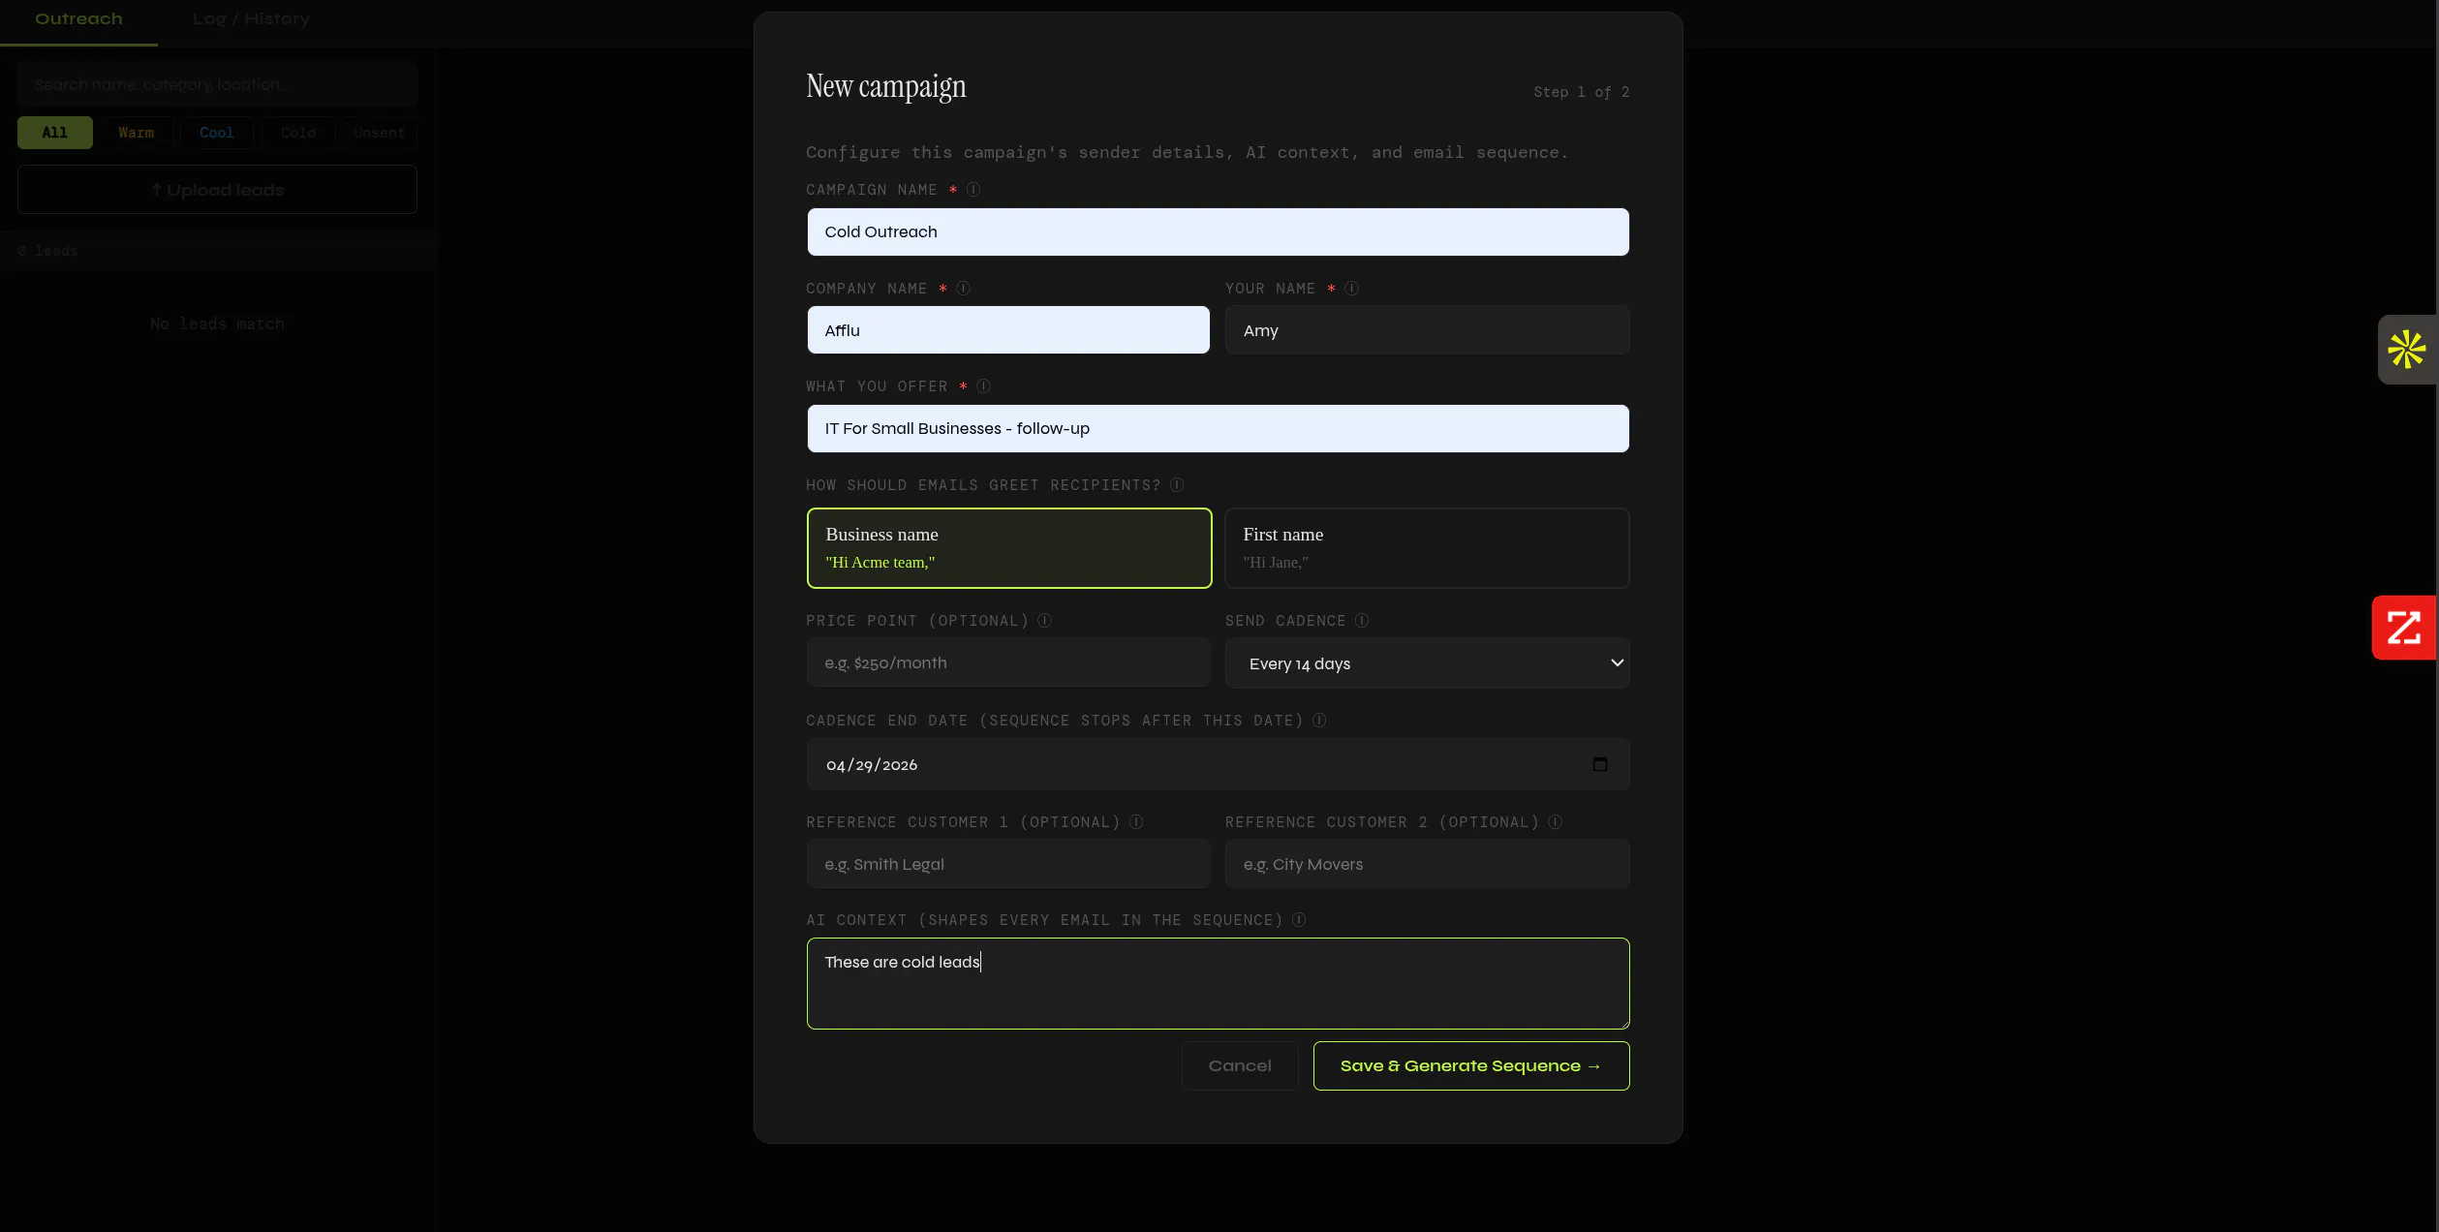Screen dimensions: 2439x1232
Task: Switch to Outreach tab
Action: (78, 19)
